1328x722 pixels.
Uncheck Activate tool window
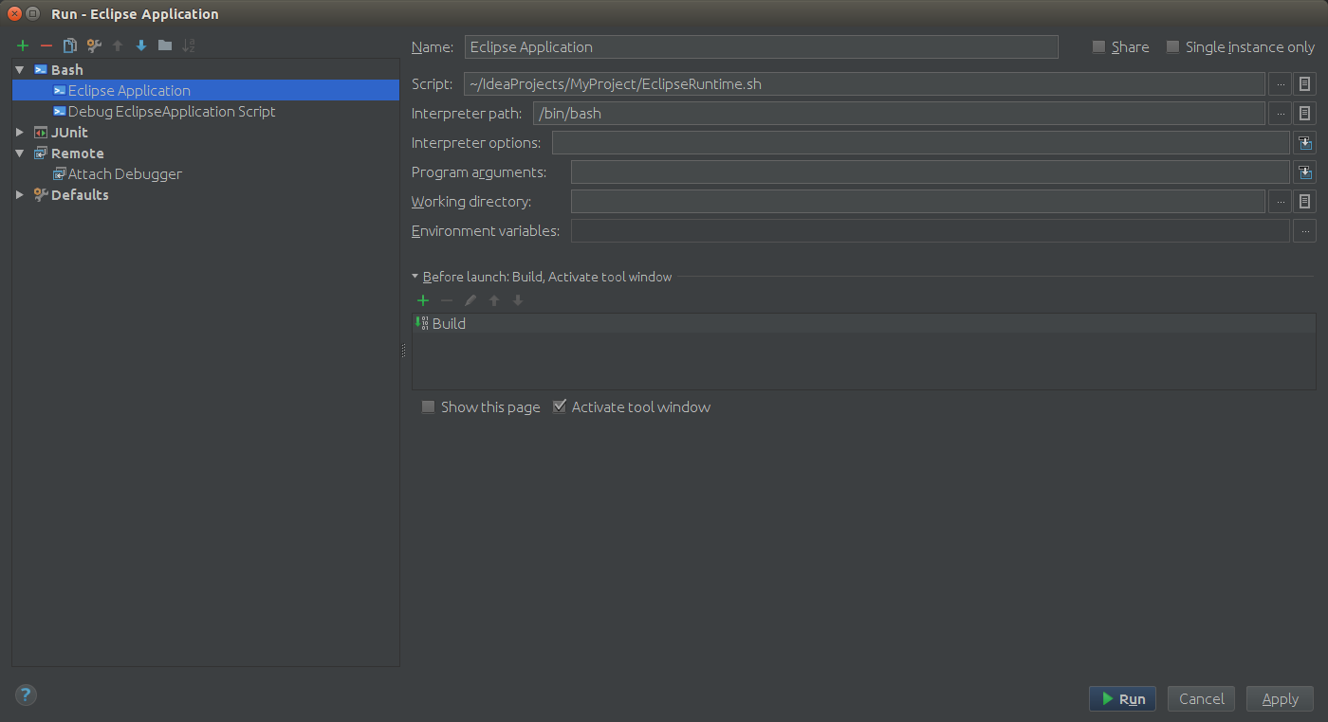[560, 406]
